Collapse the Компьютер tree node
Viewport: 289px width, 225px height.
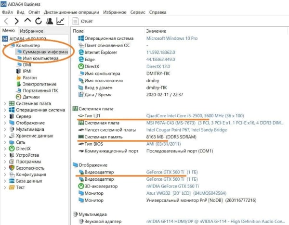tap(5, 45)
